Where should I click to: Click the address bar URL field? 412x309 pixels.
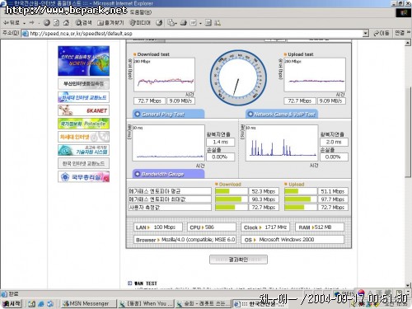coord(192,34)
